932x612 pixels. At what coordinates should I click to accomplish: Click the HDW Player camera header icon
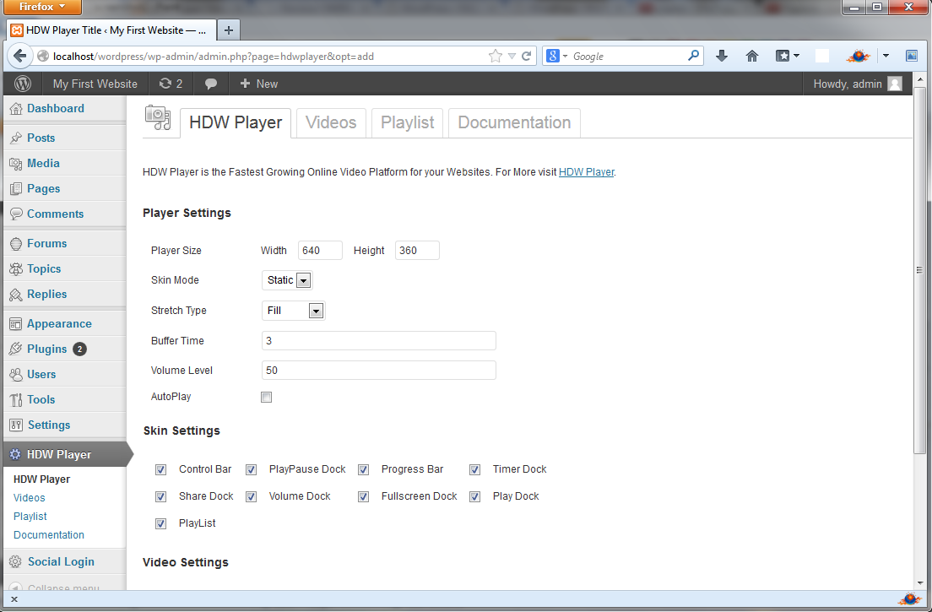158,117
